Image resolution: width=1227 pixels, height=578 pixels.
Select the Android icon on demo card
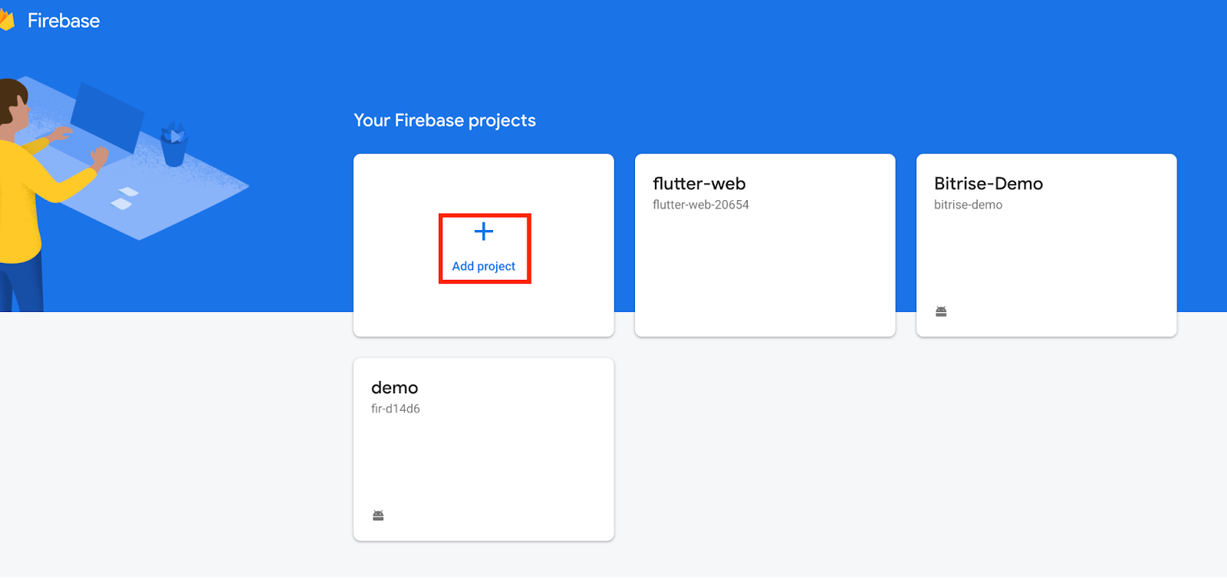click(x=377, y=514)
